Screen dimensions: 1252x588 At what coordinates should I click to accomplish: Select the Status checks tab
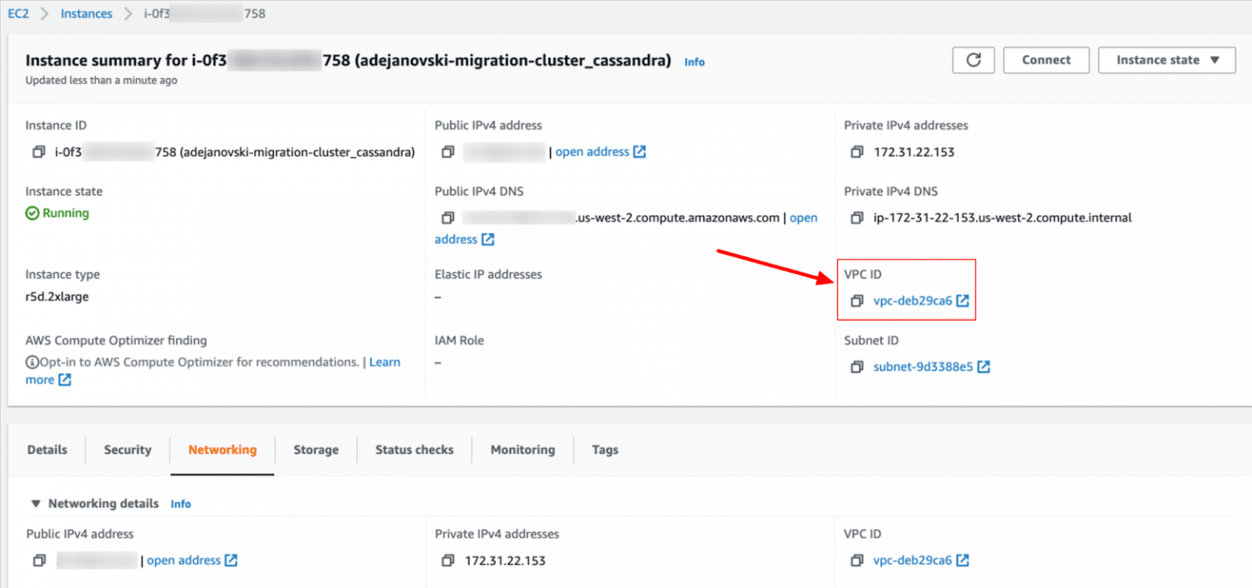[414, 450]
